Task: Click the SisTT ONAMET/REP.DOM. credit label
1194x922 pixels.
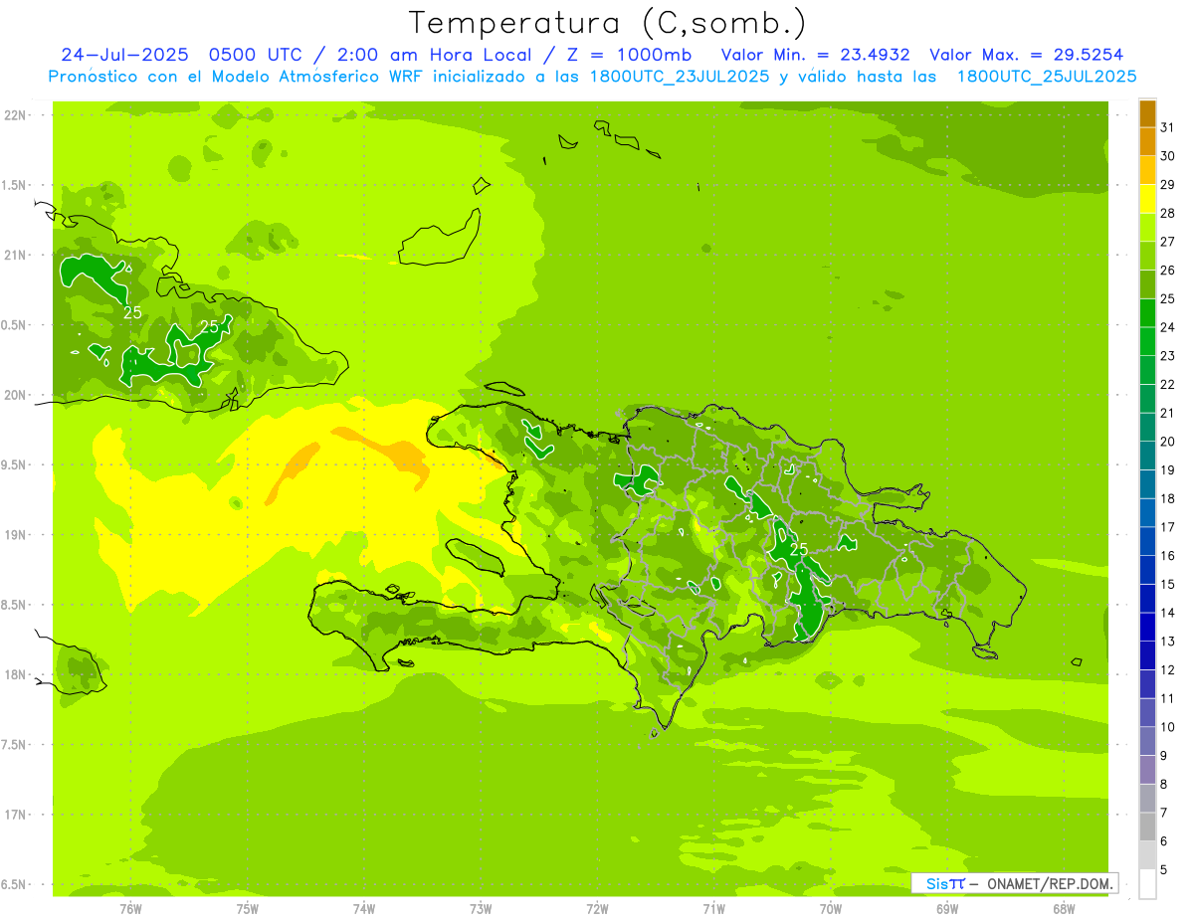Action: click(1014, 883)
